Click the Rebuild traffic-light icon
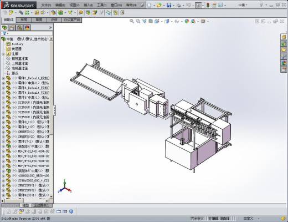 coord(208,5)
